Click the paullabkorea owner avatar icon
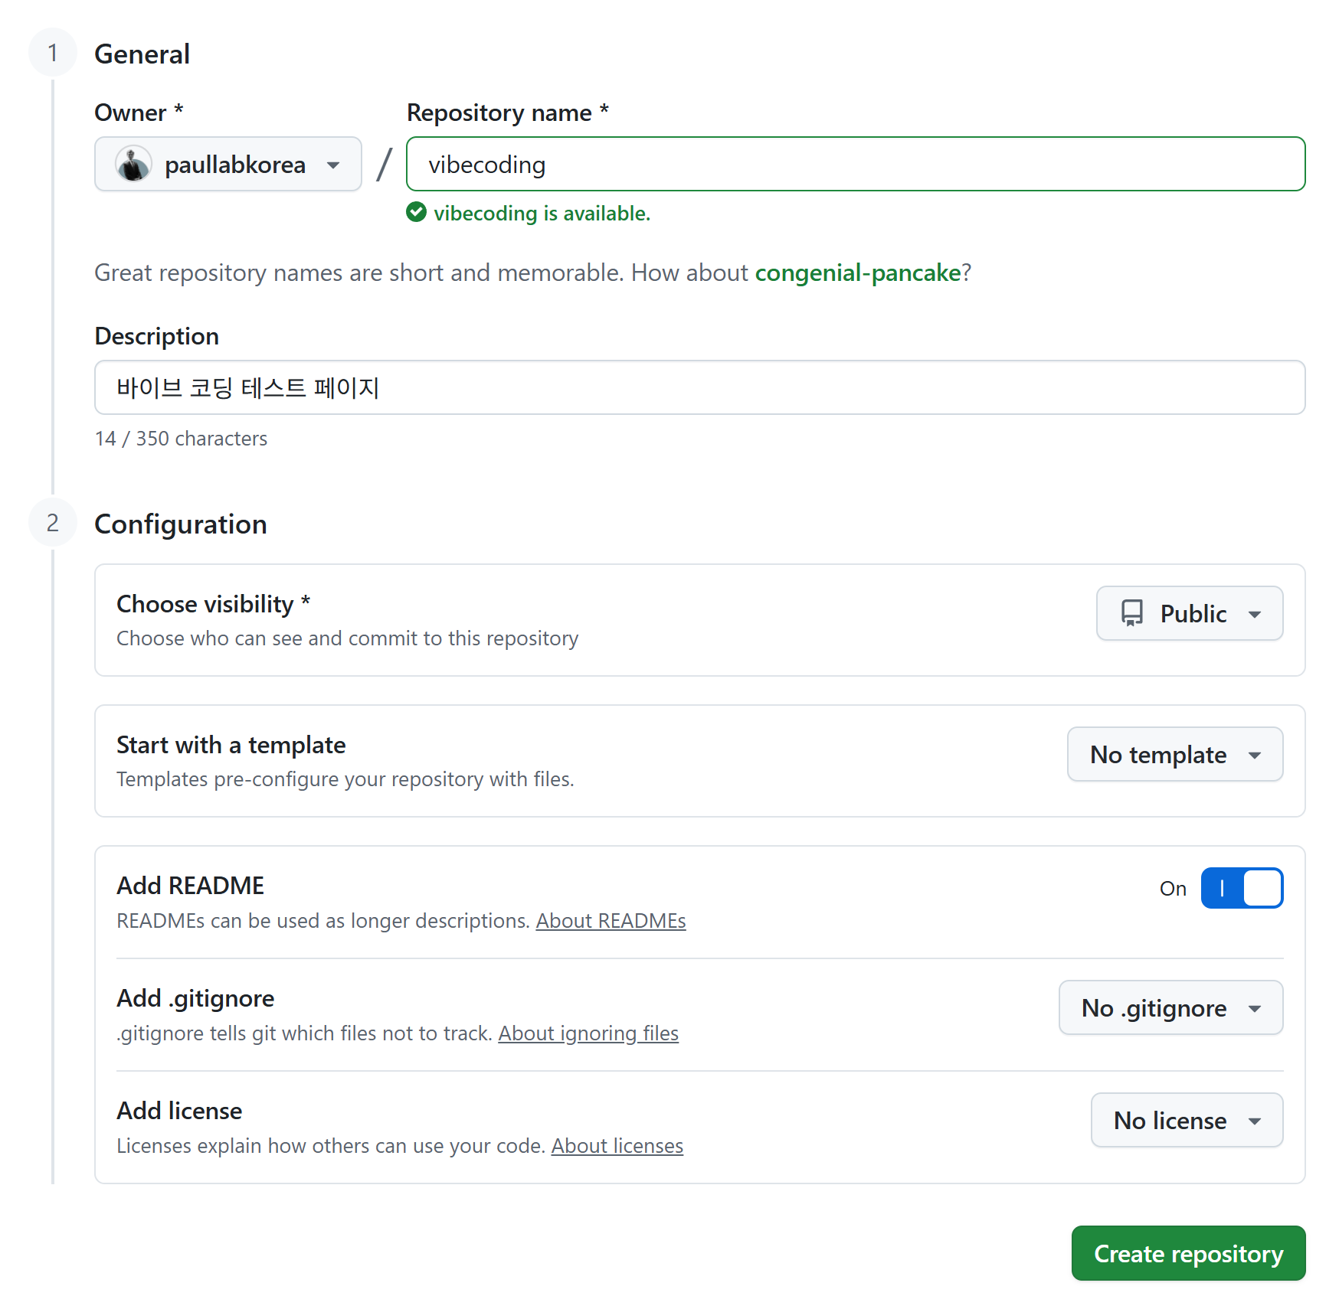The height and width of the screenshot is (1309, 1339). (133, 165)
